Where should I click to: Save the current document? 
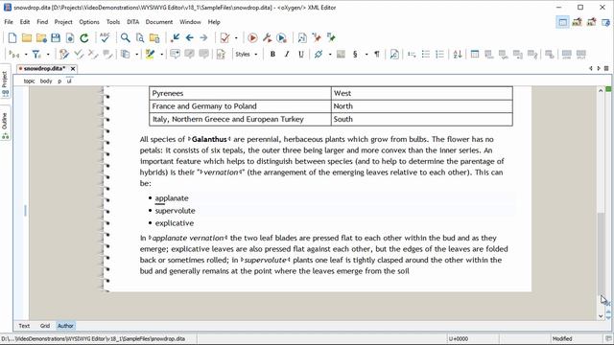[56, 38]
